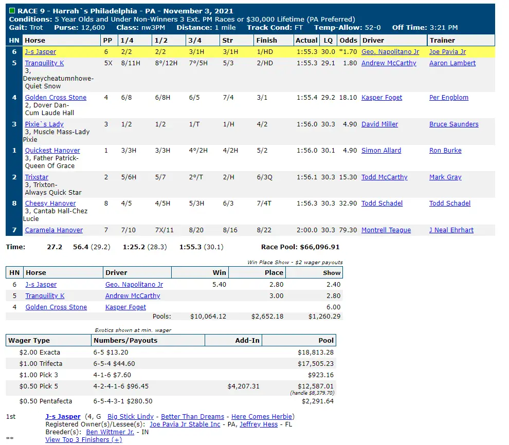Open driver Kasper Foget in results table
This screenshot has height=445, width=509.
pyautogui.click(x=381, y=97)
